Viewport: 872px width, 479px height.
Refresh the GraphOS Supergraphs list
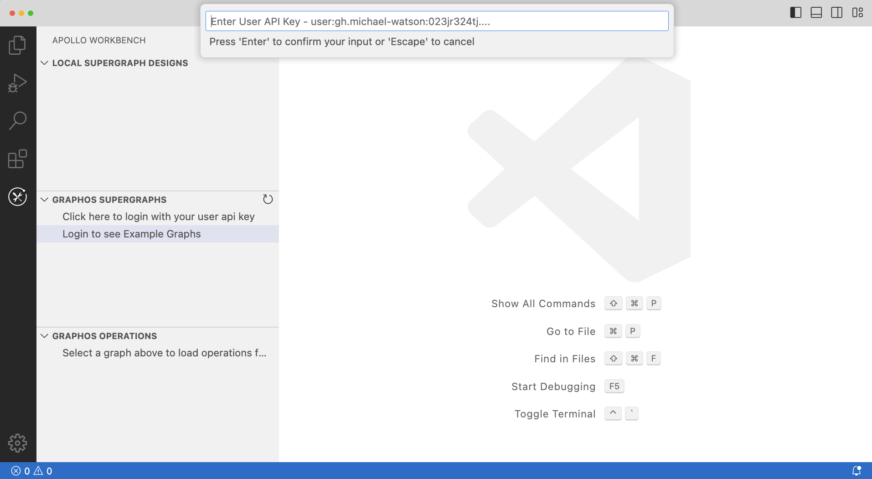tap(268, 199)
